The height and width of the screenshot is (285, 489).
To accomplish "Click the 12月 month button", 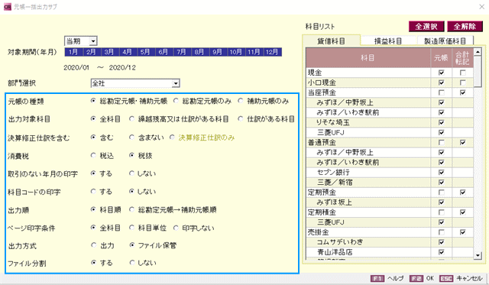I will click(273, 52).
